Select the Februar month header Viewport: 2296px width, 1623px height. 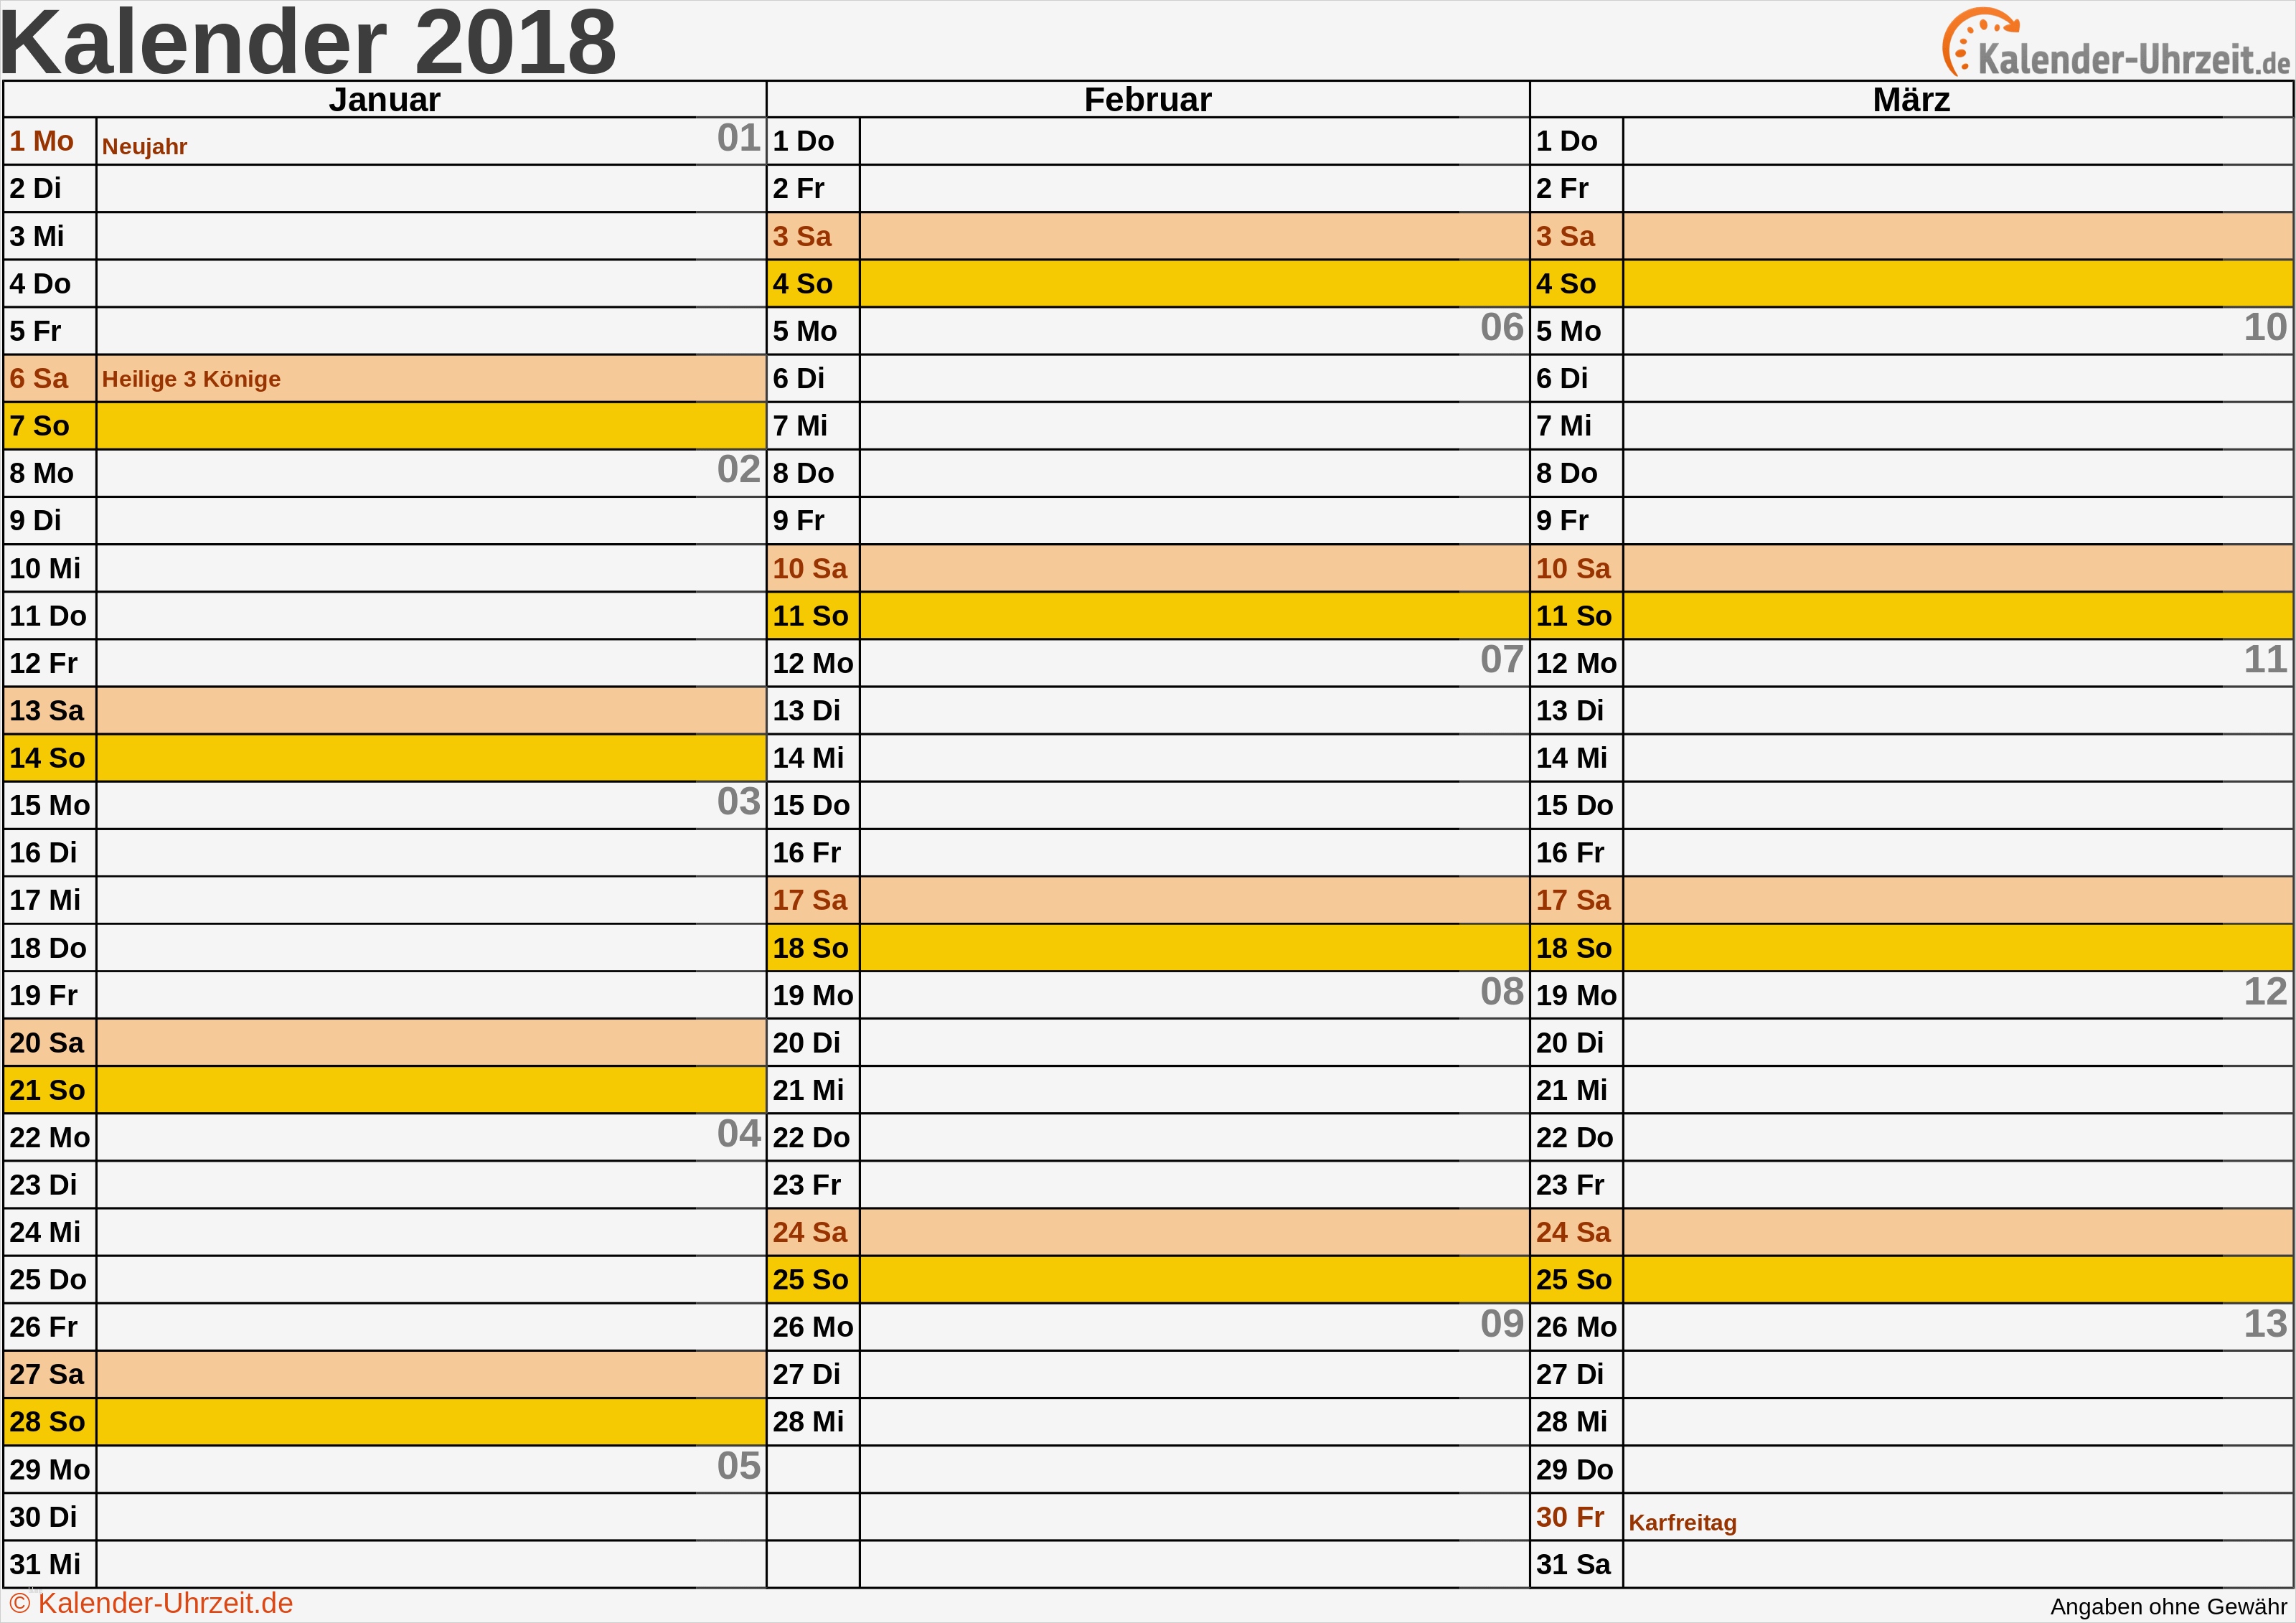[1147, 100]
